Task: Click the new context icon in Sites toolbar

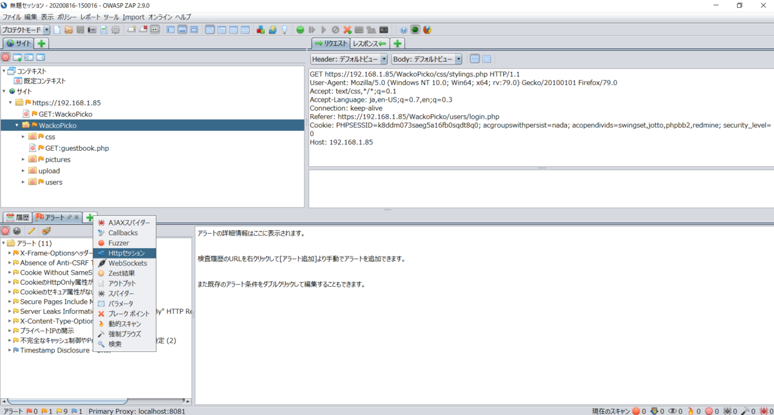Action: [x=17, y=57]
